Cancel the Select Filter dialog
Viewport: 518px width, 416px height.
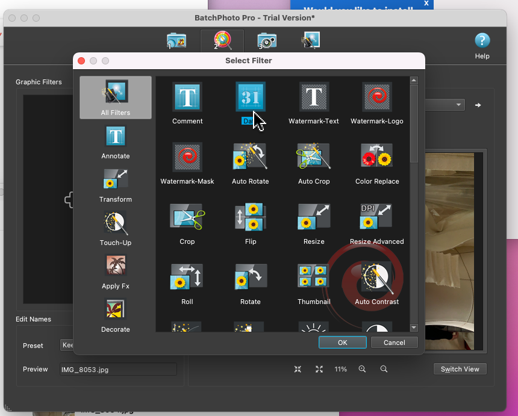tap(394, 343)
